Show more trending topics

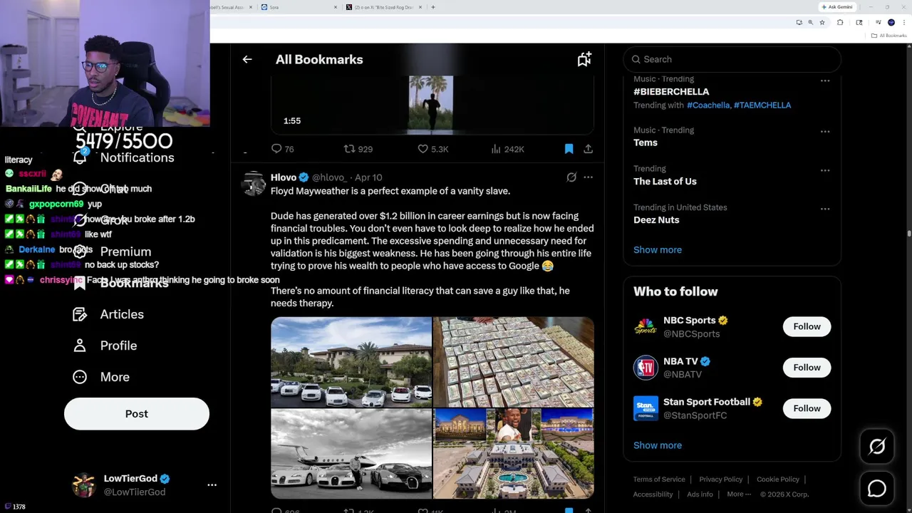[x=658, y=250]
